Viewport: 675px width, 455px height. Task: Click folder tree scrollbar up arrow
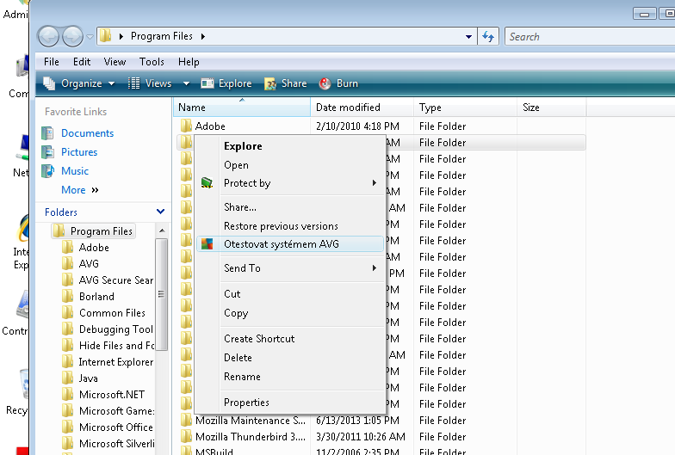[x=162, y=231]
